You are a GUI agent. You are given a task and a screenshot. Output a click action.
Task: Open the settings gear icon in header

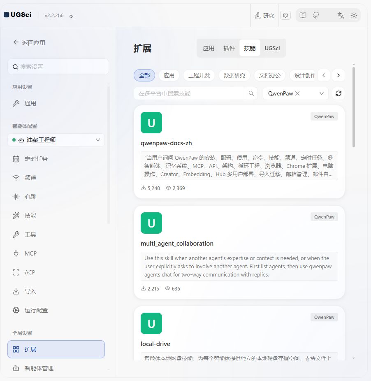coord(285,15)
